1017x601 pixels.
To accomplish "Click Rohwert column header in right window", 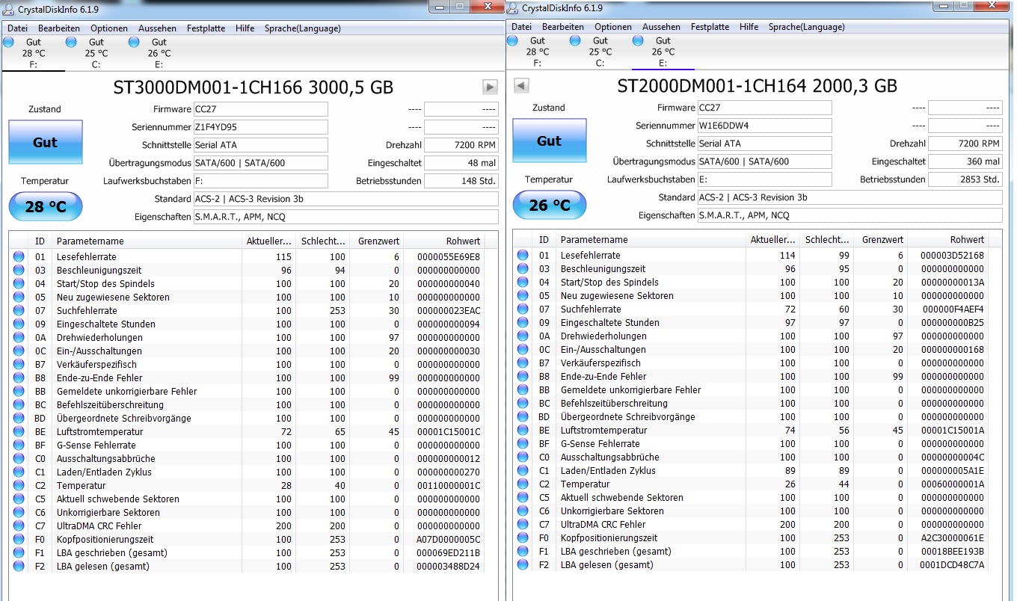I will pyautogui.click(x=950, y=240).
